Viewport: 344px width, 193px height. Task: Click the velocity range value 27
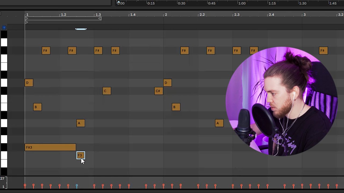tap(2, 179)
